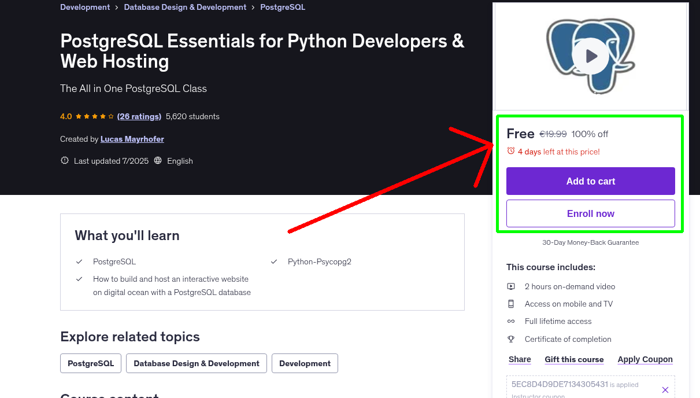Remove the applied coupon with X icon
Screen dimensions: 700x398
click(x=665, y=390)
